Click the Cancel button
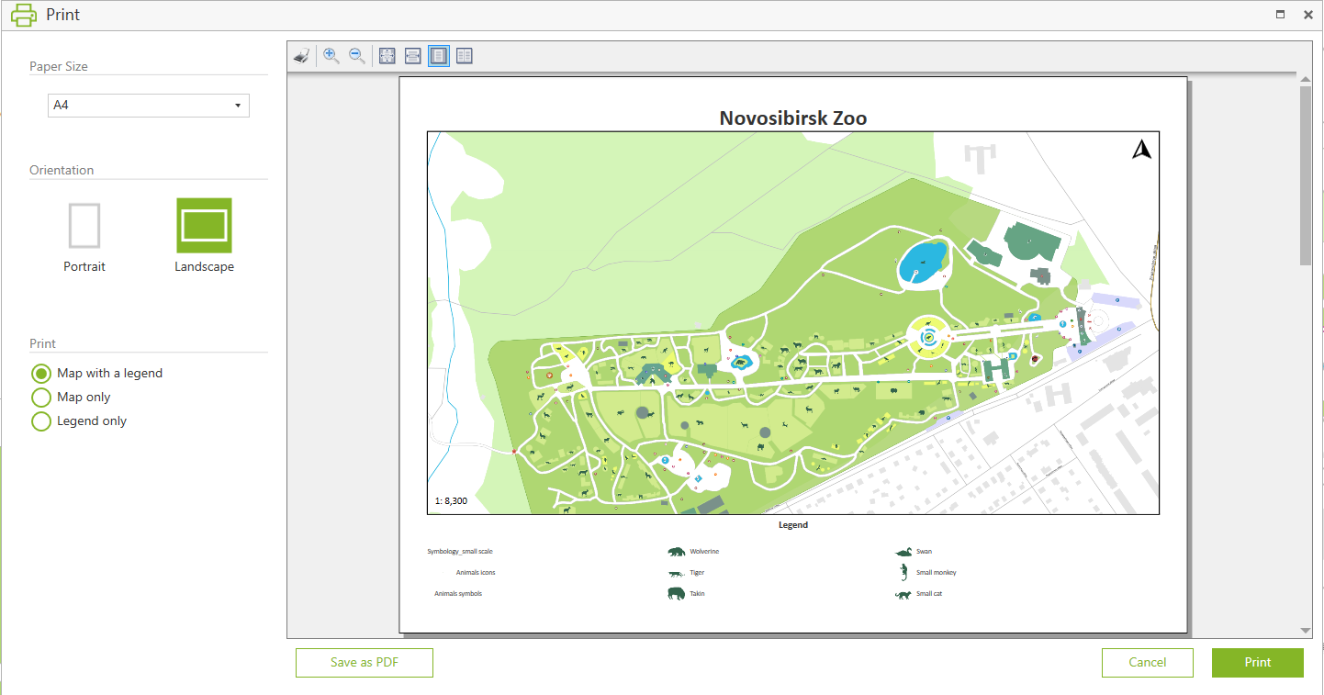The width and height of the screenshot is (1324, 695). click(x=1148, y=663)
